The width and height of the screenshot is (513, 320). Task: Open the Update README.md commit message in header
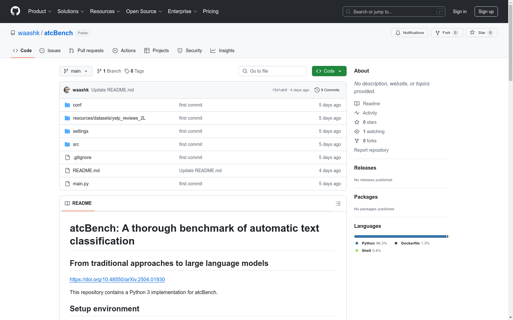coord(113,90)
